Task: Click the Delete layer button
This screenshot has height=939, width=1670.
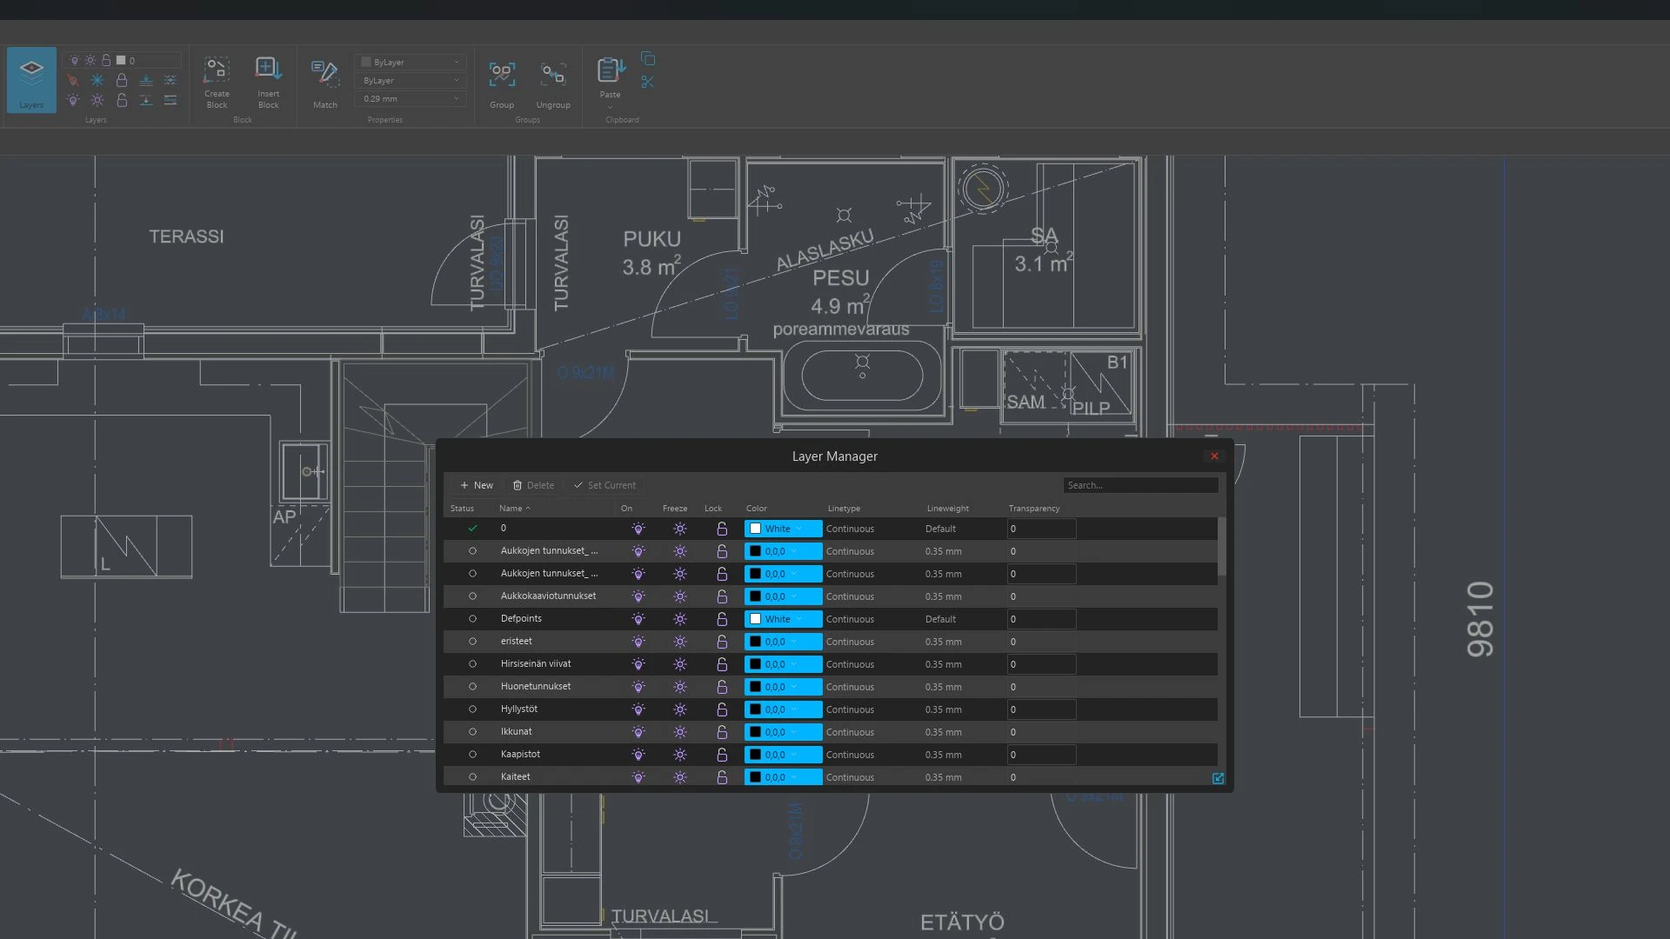Action: 533,485
